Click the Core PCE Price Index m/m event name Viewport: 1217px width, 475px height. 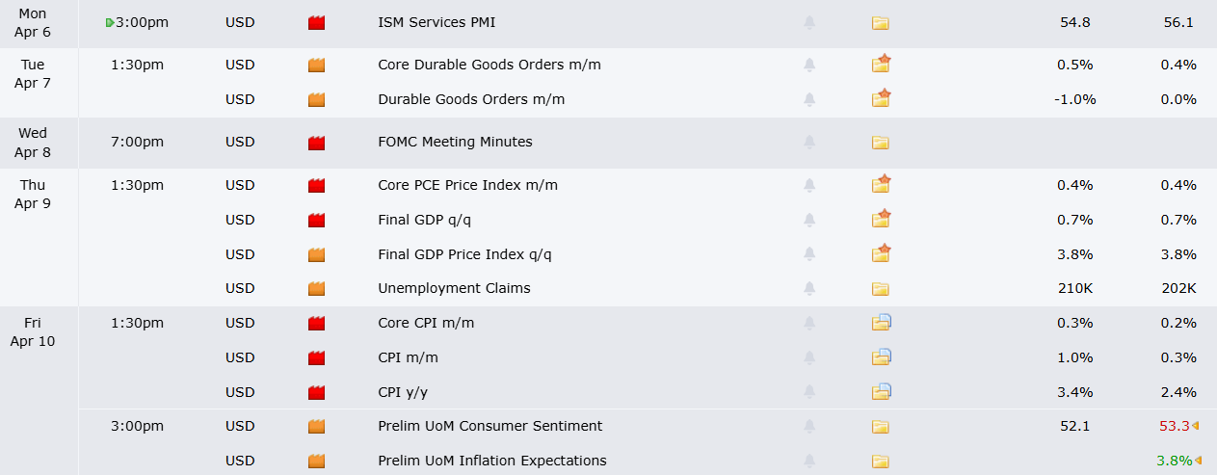[x=467, y=185]
